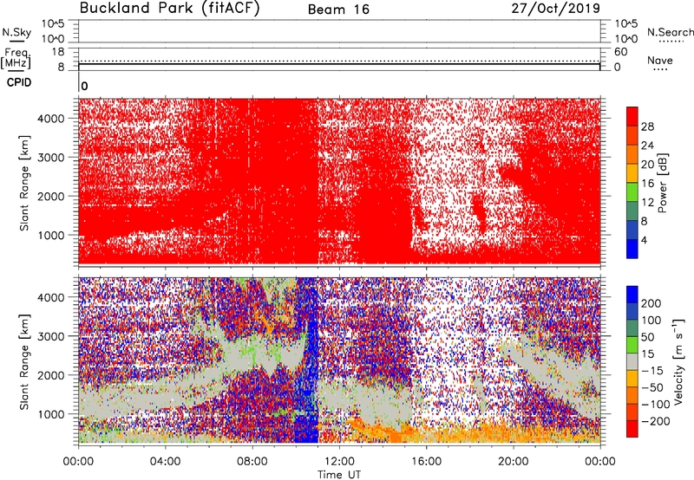
Task: Pick the blue top segment of velocity colorbar
Action: point(632,295)
